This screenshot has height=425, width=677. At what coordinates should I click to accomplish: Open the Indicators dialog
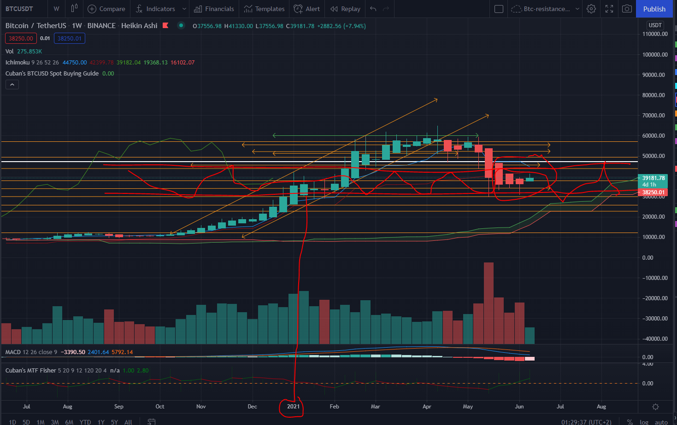[x=155, y=9]
